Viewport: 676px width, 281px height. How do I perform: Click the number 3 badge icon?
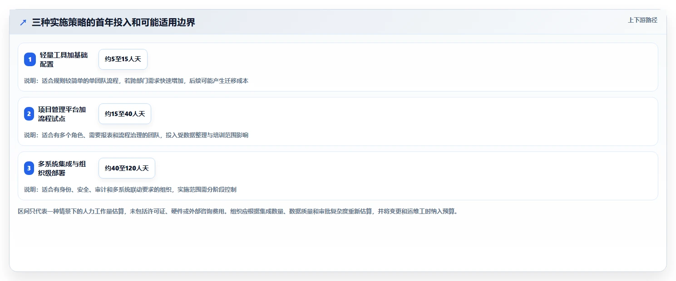click(x=29, y=168)
